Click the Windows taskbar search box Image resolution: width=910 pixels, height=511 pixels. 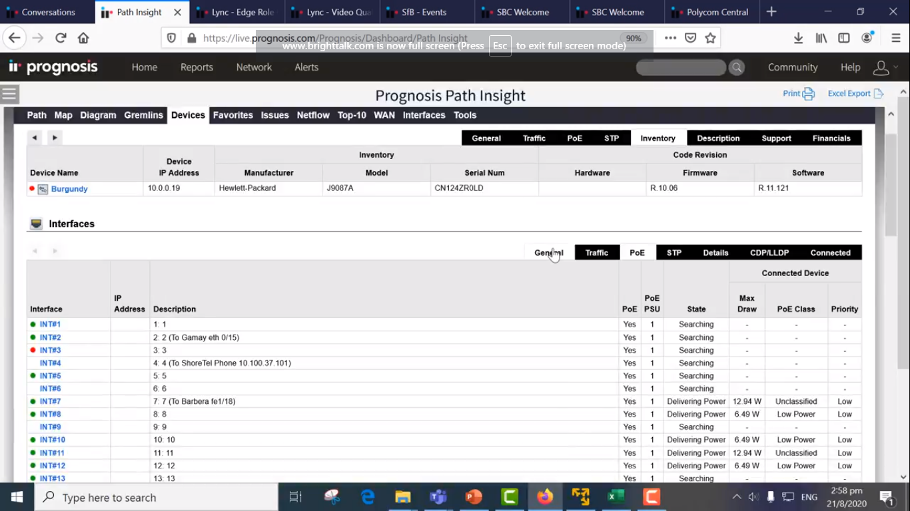coord(157,497)
